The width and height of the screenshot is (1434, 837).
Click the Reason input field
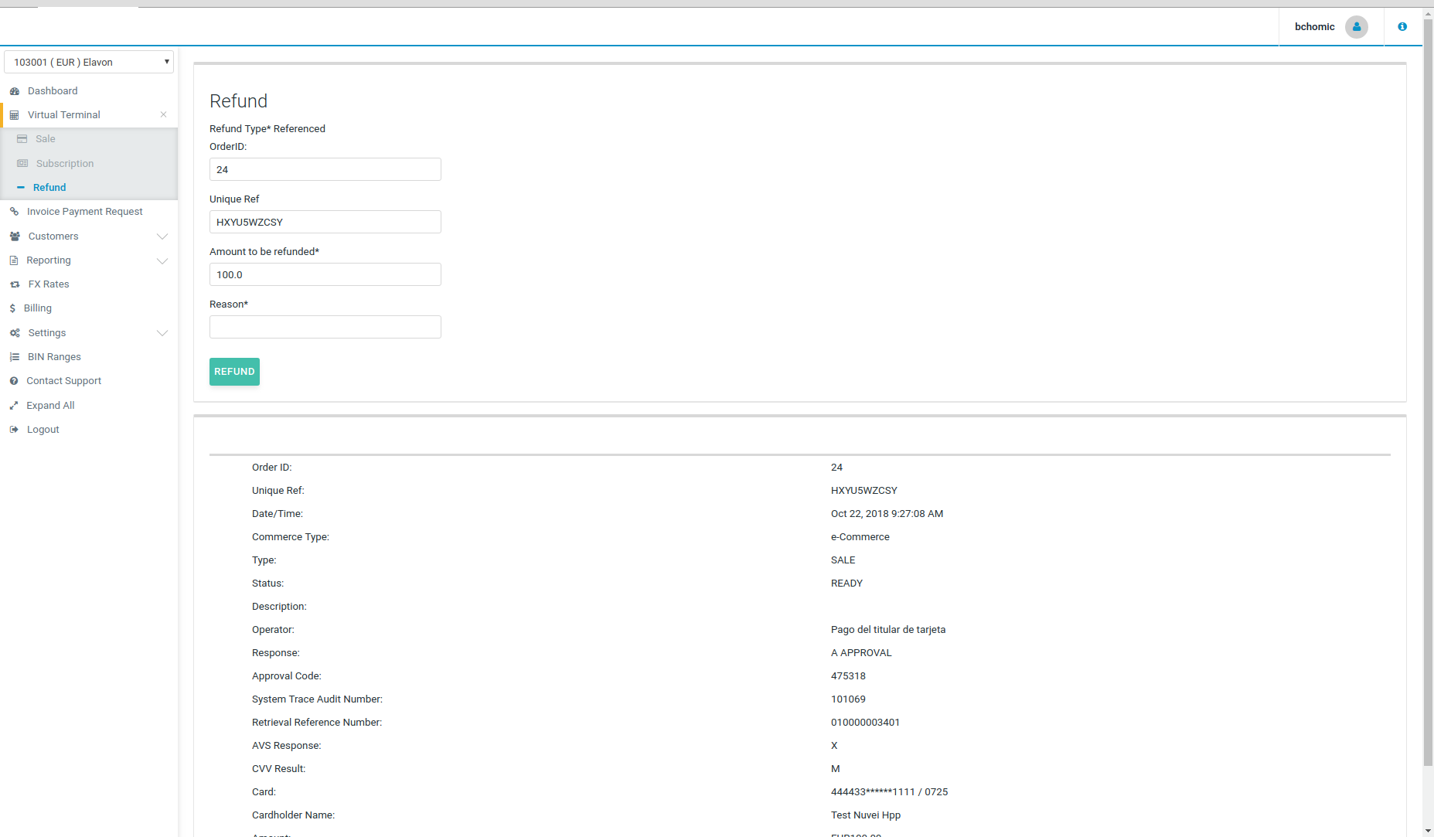(x=325, y=327)
